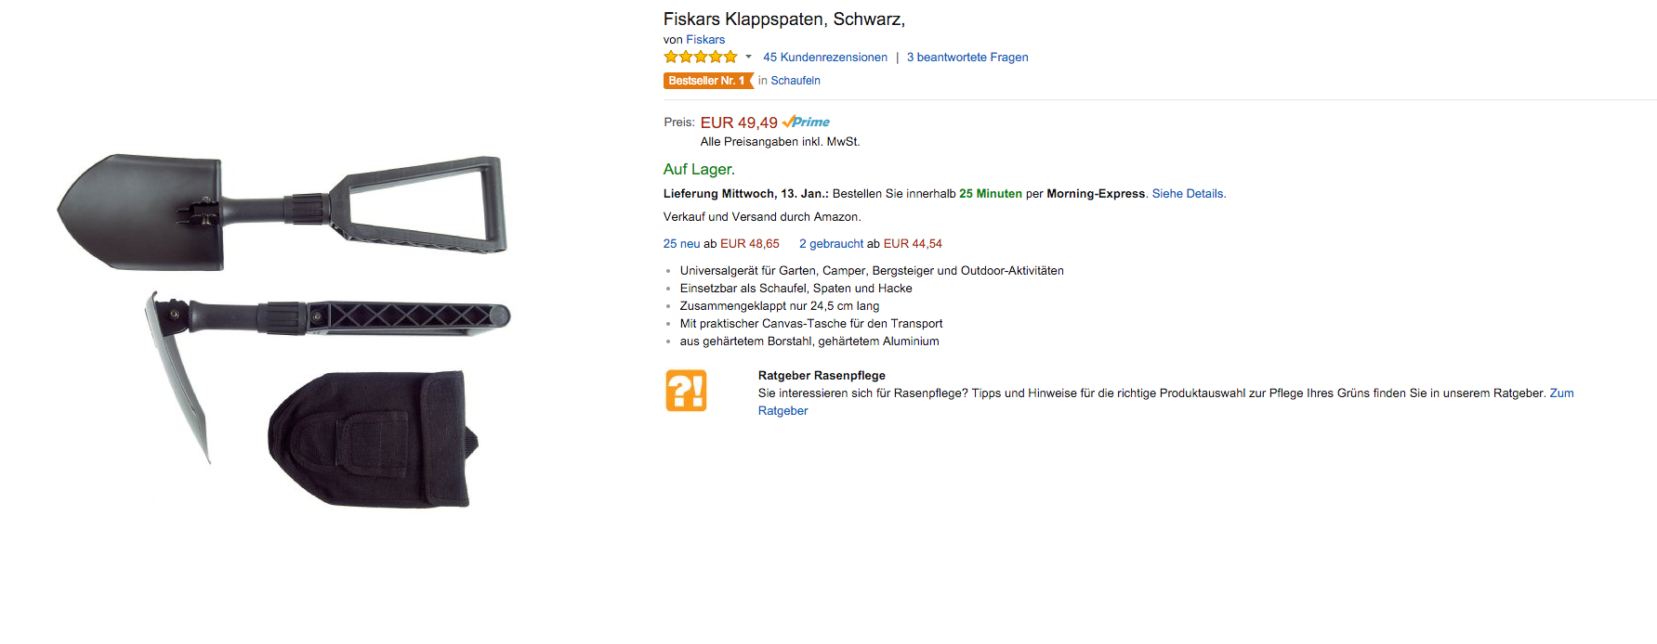Go to the Schaufeln category

click(x=796, y=81)
